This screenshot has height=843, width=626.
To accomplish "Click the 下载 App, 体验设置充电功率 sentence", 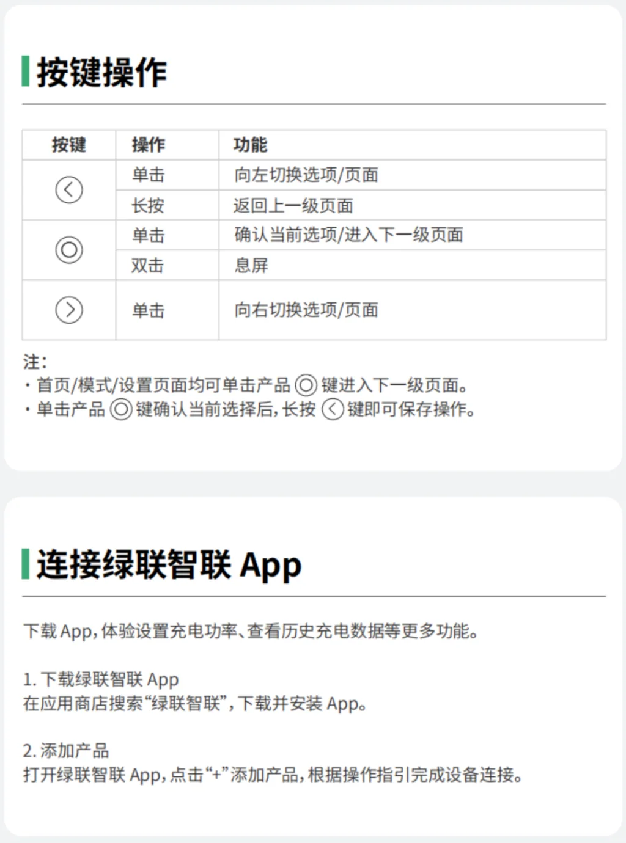I will click(251, 631).
